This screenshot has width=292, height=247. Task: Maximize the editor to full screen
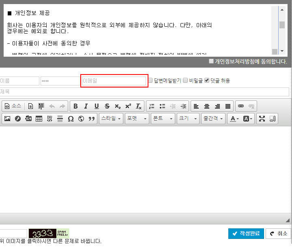[262, 119]
